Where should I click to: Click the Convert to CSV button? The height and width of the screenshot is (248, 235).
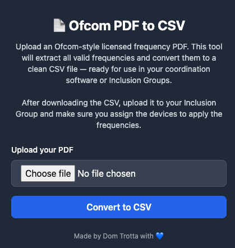[x=119, y=207]
